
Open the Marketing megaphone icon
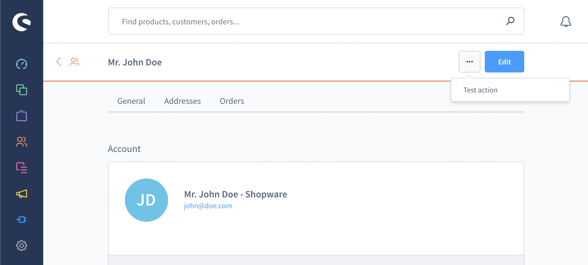(x=22, y=194)
